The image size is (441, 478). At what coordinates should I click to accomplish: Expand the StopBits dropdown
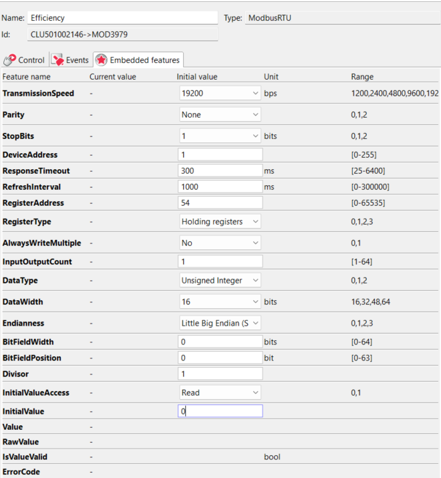coord(220,136)
